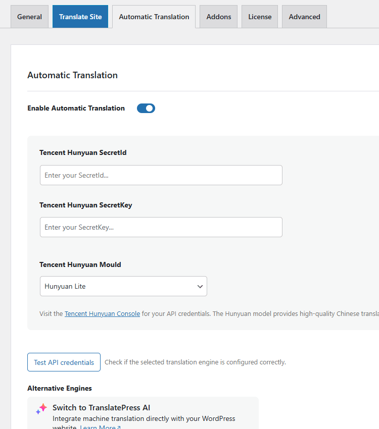Switch to the General tab
The width and height of the screenshot is (379, 429).
click(29, 17)
